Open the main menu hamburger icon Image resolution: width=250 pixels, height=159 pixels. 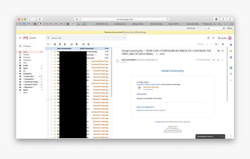(20, 38)
